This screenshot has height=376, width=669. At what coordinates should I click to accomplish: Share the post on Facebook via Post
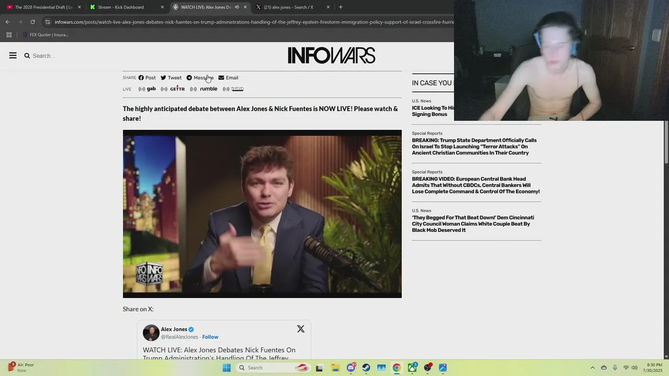pos(147,78)
